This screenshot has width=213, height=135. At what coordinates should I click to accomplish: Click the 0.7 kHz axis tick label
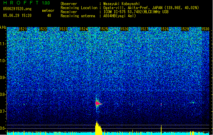[x=3, y=111]
